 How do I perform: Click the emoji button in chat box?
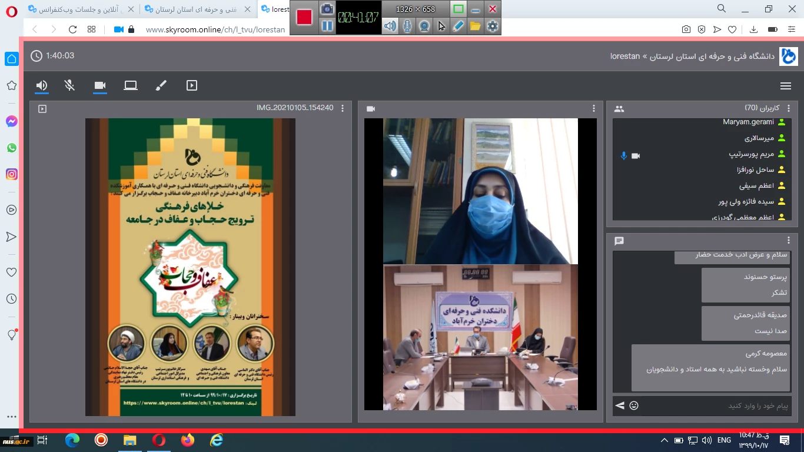tap(634, 406)
